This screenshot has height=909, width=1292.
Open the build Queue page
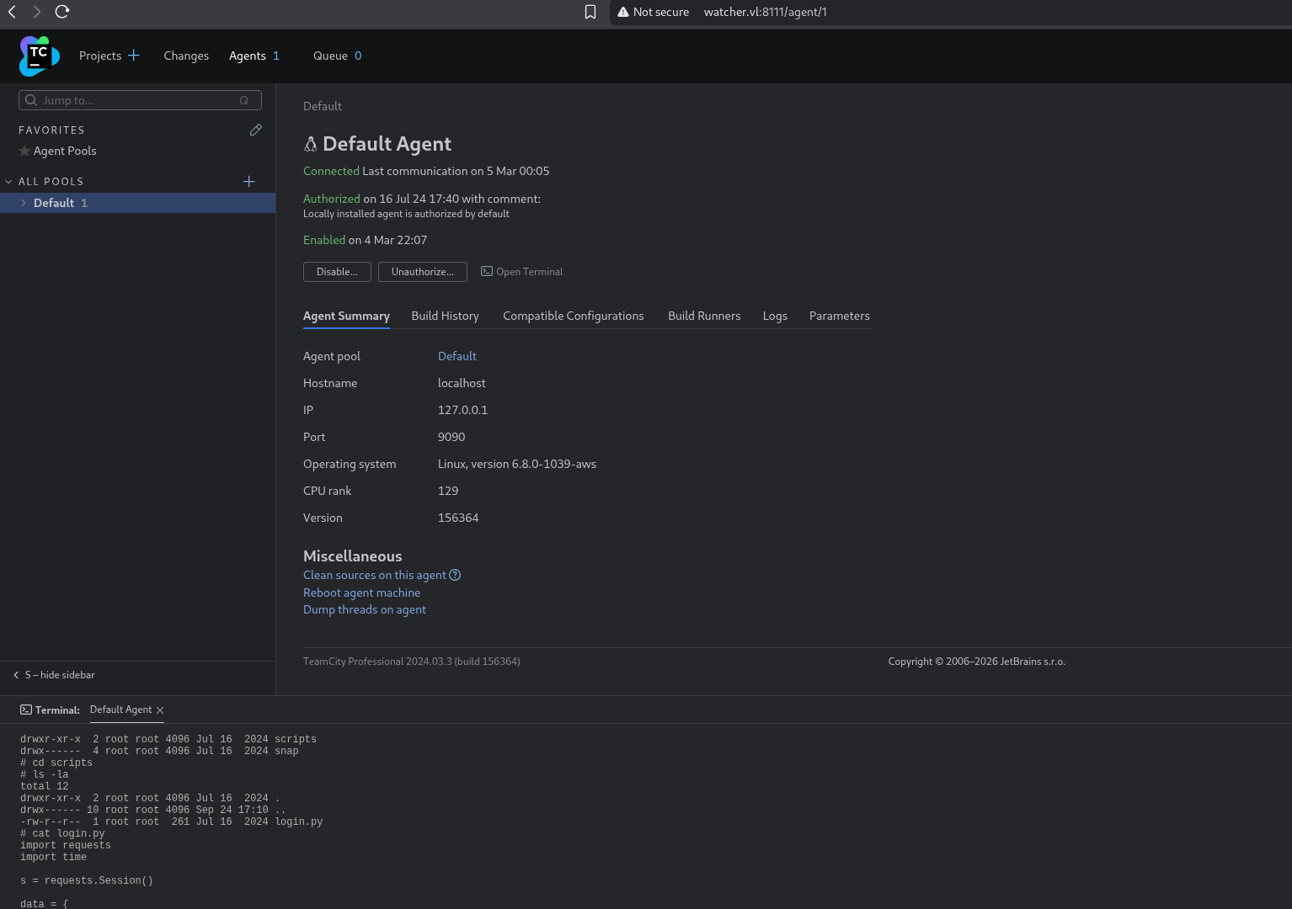(x=330, y=56)
